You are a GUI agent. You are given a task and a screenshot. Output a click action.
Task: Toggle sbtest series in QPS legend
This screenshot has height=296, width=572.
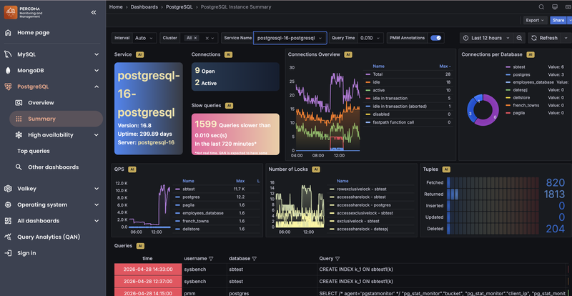tap(188, 189)
